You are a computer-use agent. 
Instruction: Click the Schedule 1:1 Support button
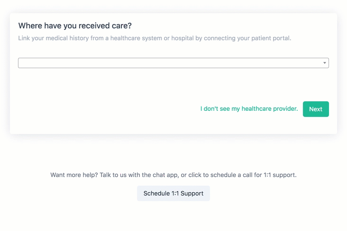[173, 193]
